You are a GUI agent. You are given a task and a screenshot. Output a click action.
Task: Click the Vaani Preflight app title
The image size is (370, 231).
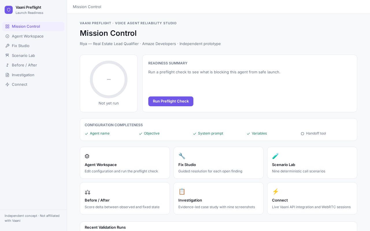pyautogui.click(x=28, y=7)
